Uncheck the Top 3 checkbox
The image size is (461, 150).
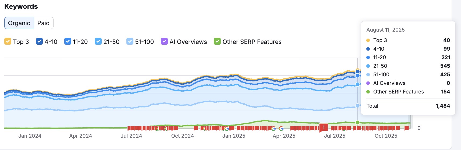(8, 42)
